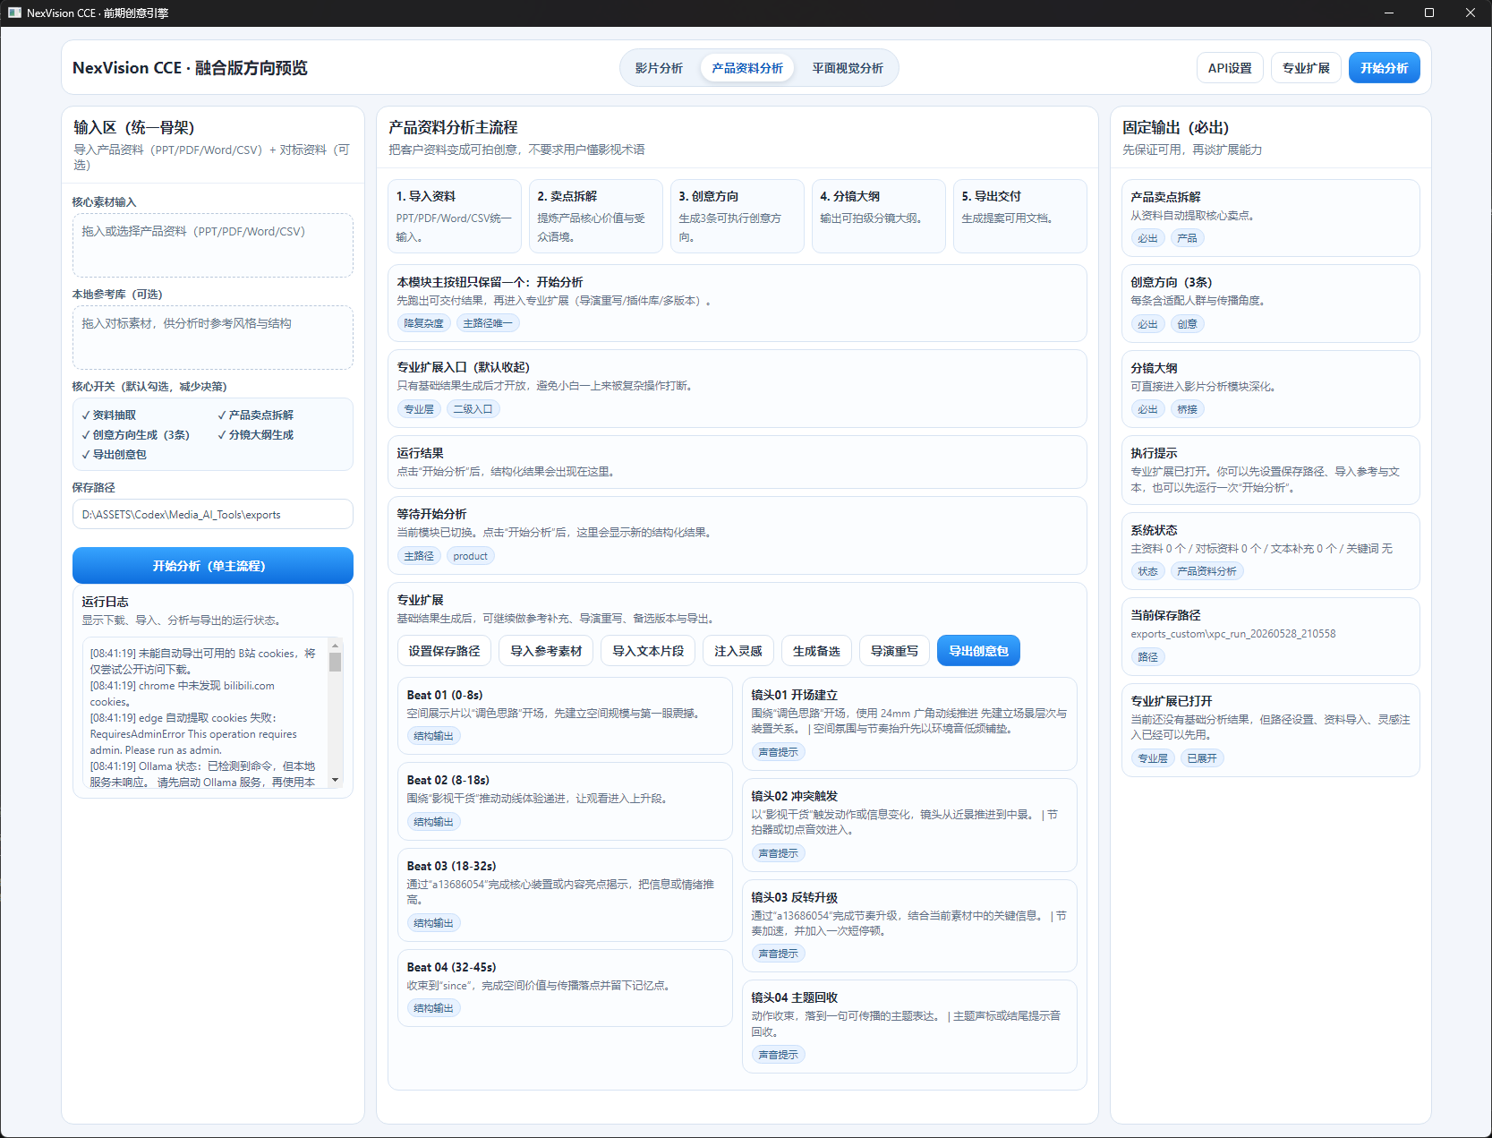Toggle the 资料抽取 checkbox
The width and height of the screenshot is (1492, 1138).
click(109, 415)
